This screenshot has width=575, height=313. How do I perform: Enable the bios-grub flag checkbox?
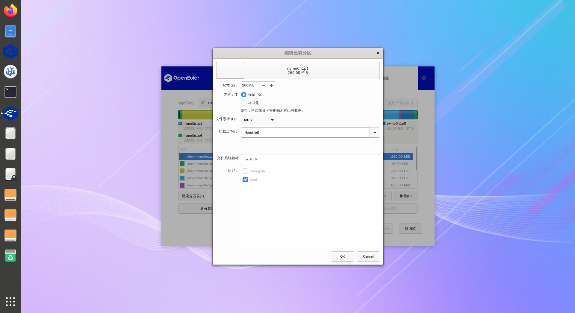pyautogui.click(x=245, y=171)
